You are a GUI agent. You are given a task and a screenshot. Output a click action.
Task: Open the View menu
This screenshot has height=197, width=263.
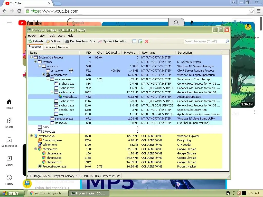(x=42, y=36)
